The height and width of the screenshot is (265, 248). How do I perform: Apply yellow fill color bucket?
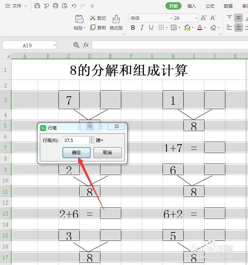[x=187, y=27]
